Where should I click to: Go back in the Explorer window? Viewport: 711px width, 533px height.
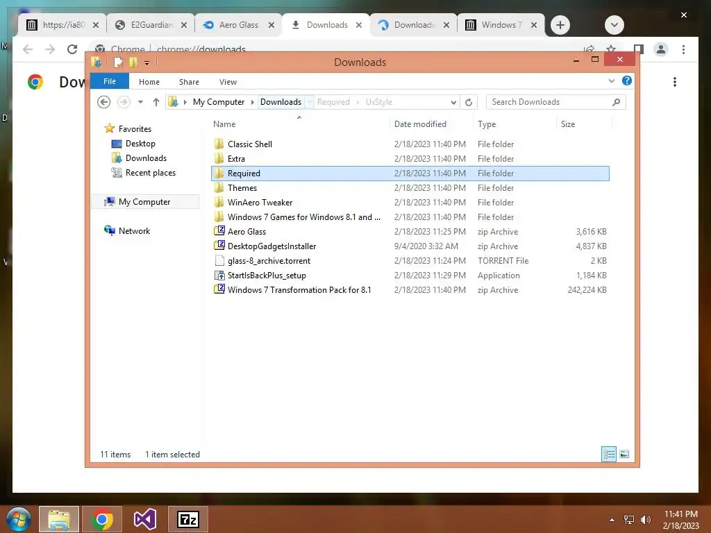pos(104,102)
